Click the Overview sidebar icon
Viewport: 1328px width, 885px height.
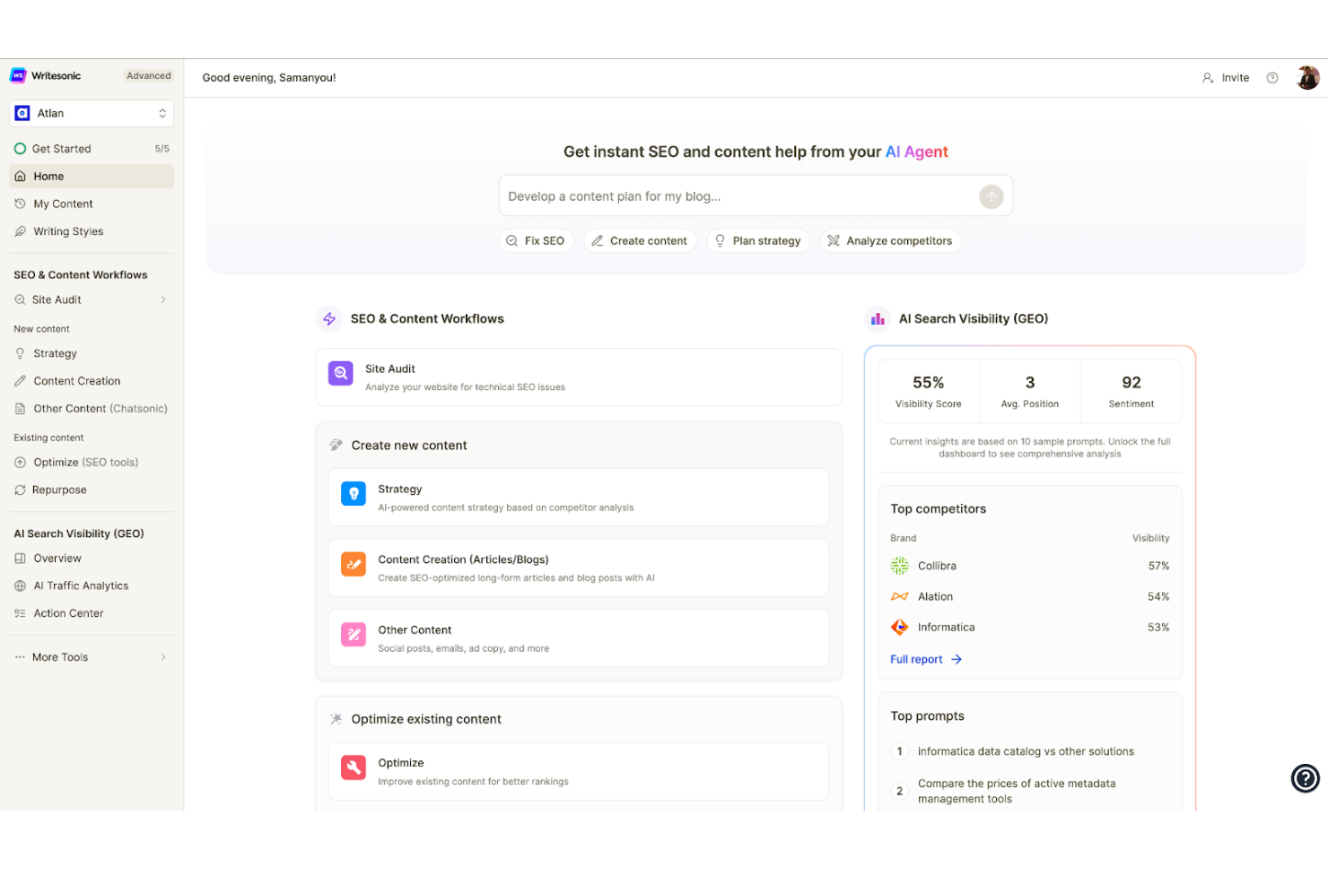(20, 558)
